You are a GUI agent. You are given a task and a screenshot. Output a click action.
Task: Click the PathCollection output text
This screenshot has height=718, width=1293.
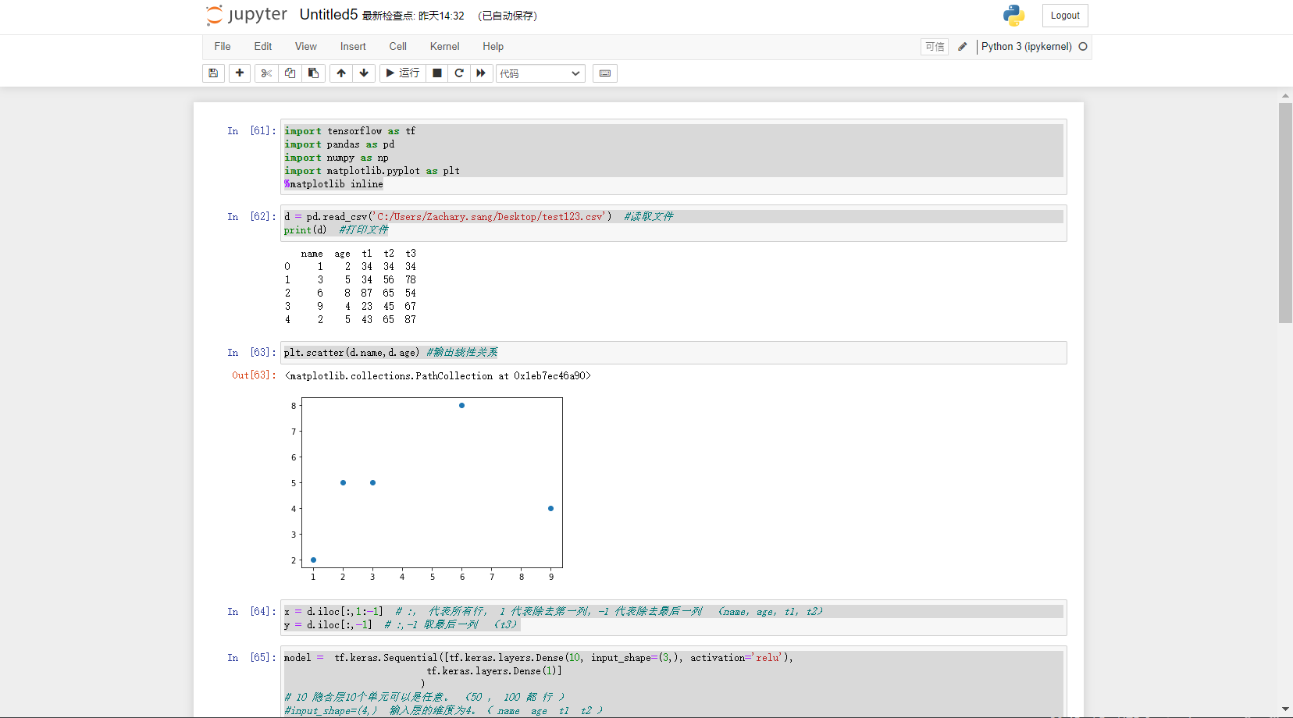tap(438, 376)
